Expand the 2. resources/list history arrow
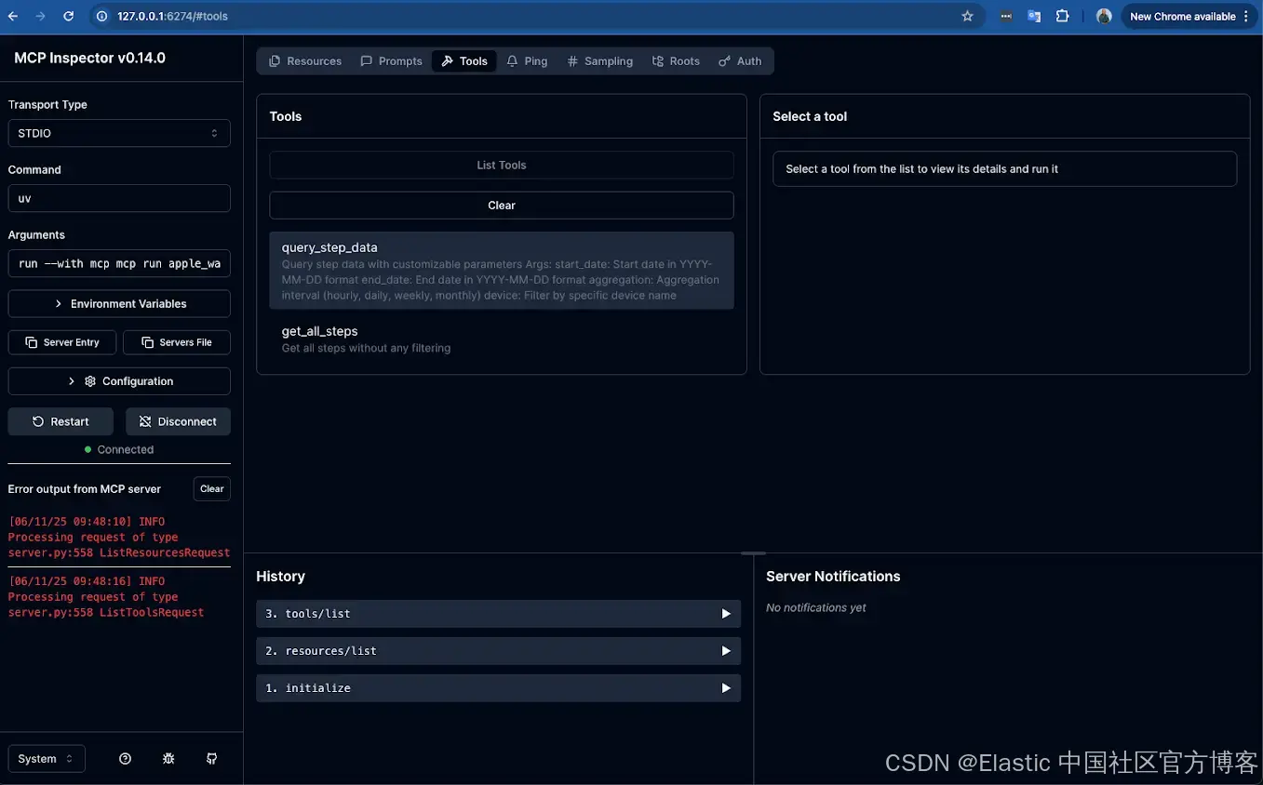Image resolution: width=1263 pixels, height=785 pixels. click(x=726, y=651)
